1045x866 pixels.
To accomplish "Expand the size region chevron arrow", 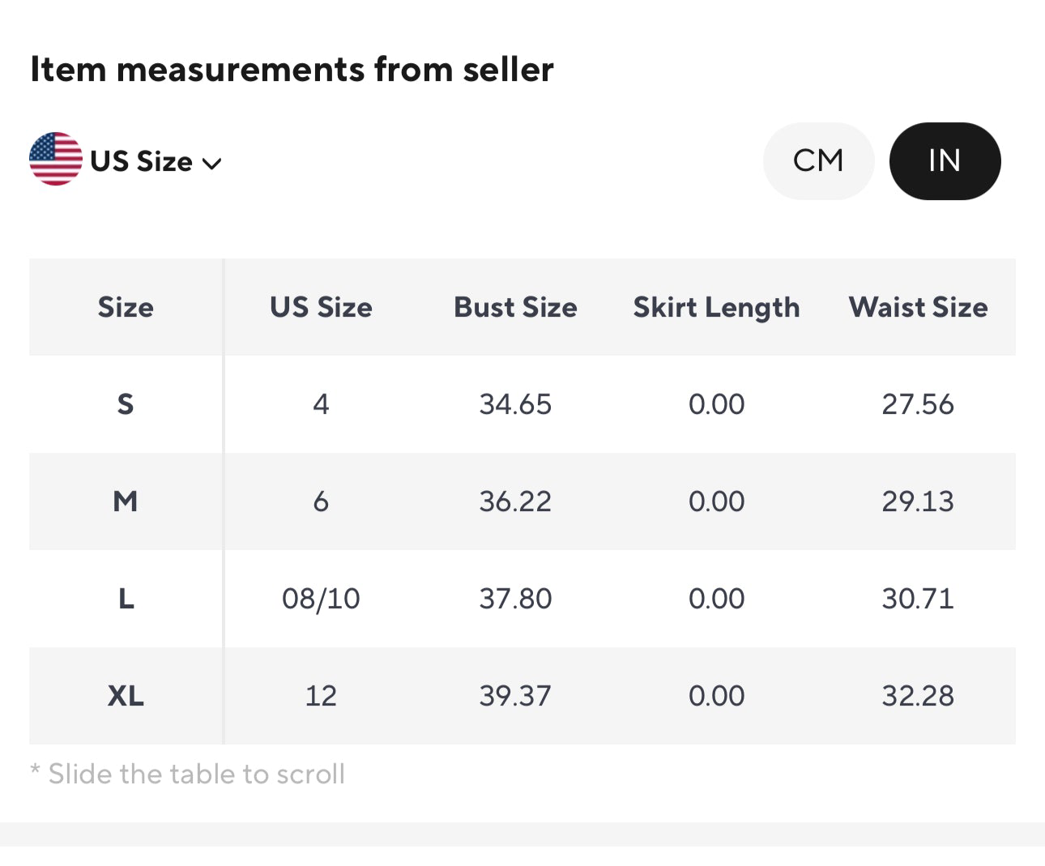I will 212,164.
